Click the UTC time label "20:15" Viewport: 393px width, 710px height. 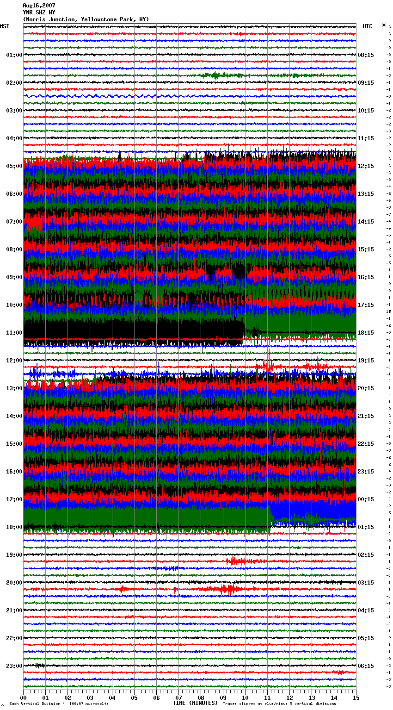366,388
